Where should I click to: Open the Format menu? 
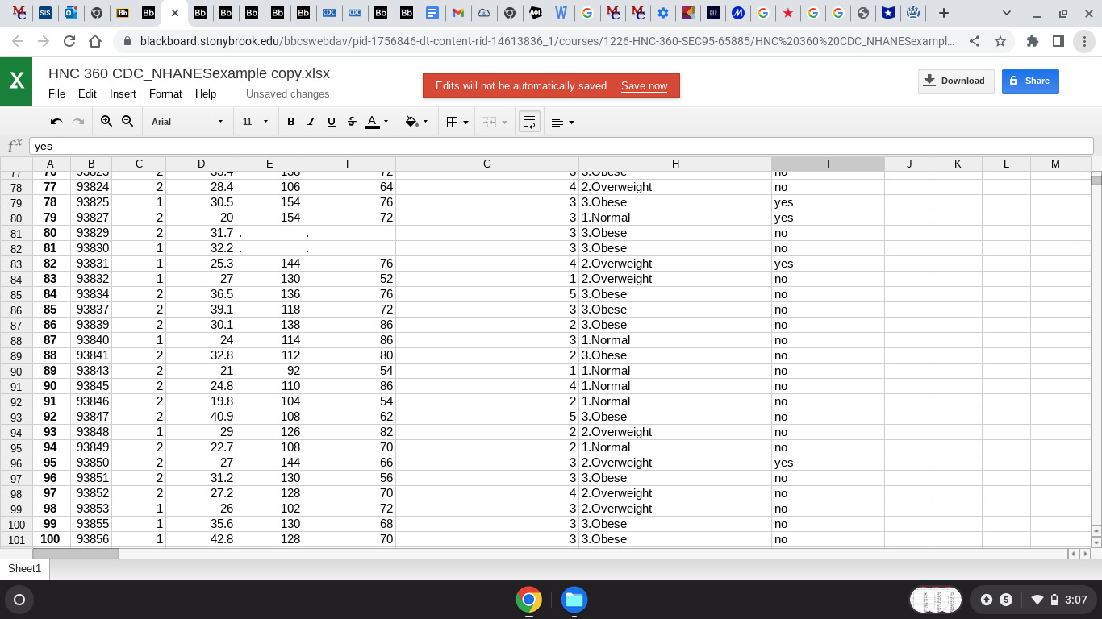(x=165, y=94)
